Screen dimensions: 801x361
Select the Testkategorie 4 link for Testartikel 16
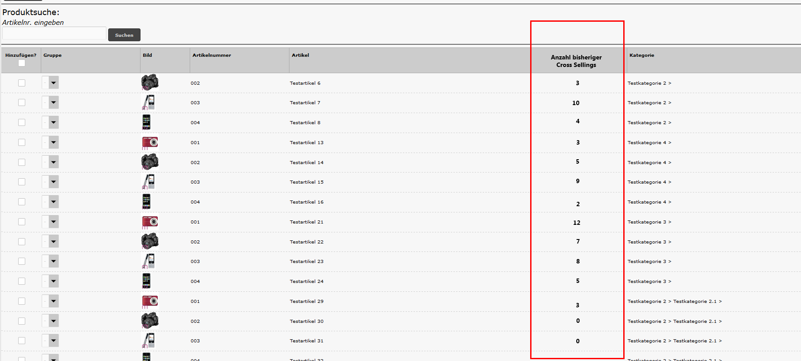[x=646, y=202]
